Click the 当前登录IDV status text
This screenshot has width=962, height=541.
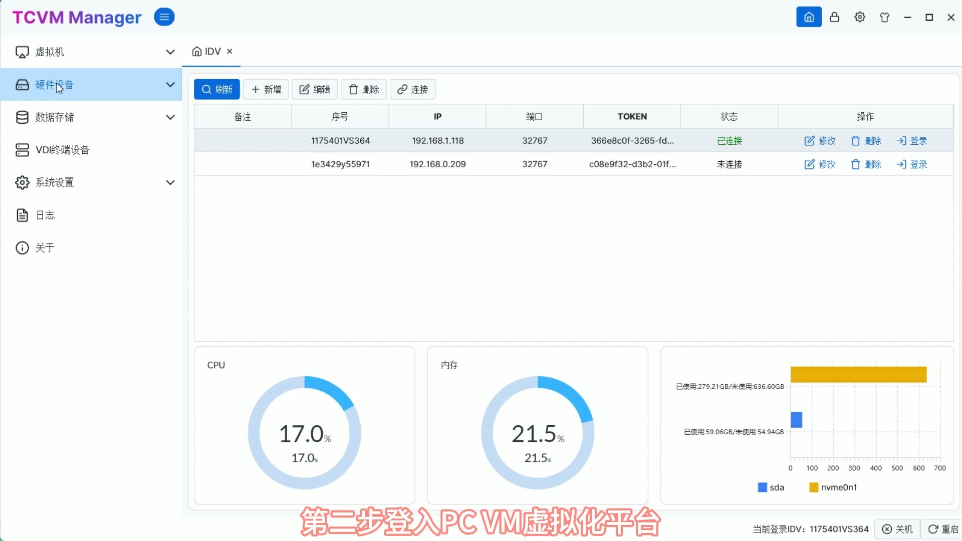pyautogui.click(x=811, y=529)
